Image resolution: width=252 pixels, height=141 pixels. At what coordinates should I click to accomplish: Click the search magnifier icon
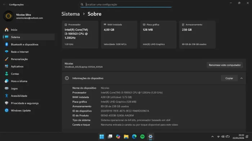pos(82,4)
